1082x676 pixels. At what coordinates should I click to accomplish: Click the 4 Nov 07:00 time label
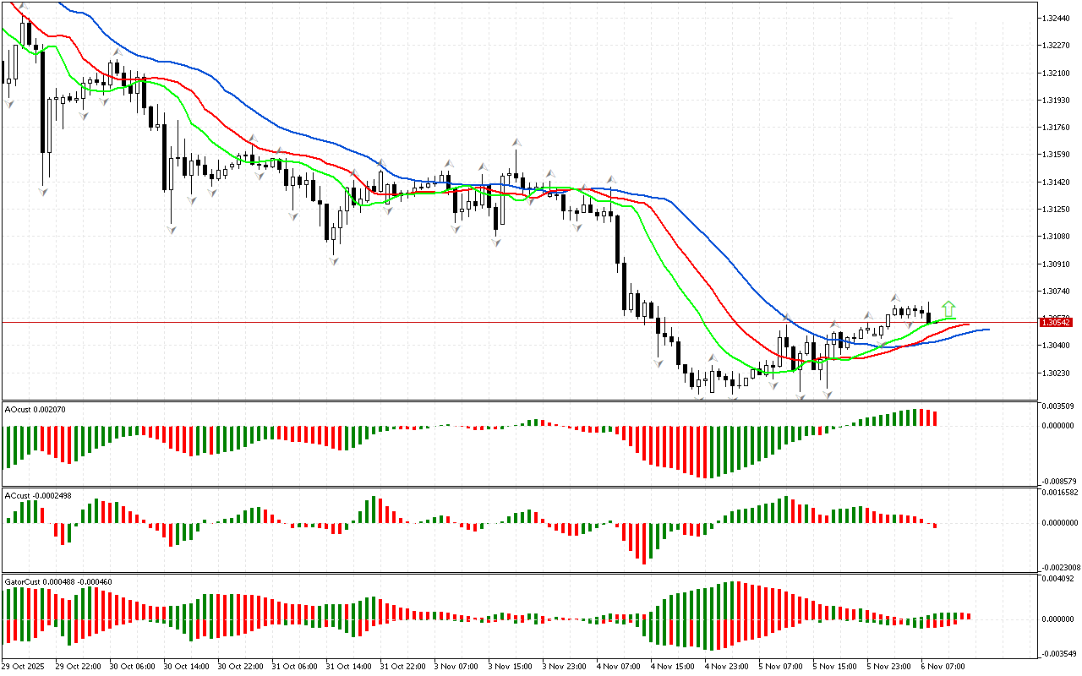pos(618,666)
